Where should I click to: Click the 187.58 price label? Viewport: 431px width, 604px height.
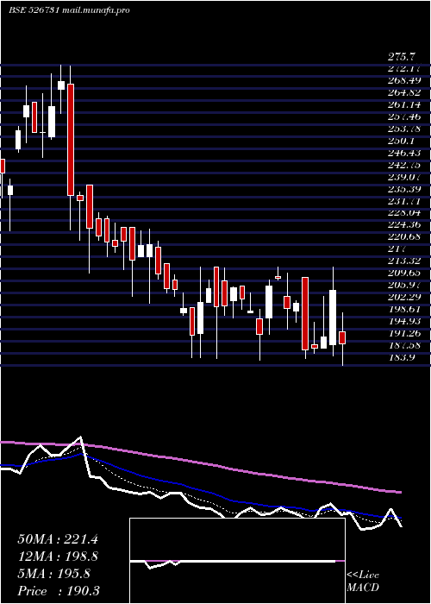(x=404, y=345)
